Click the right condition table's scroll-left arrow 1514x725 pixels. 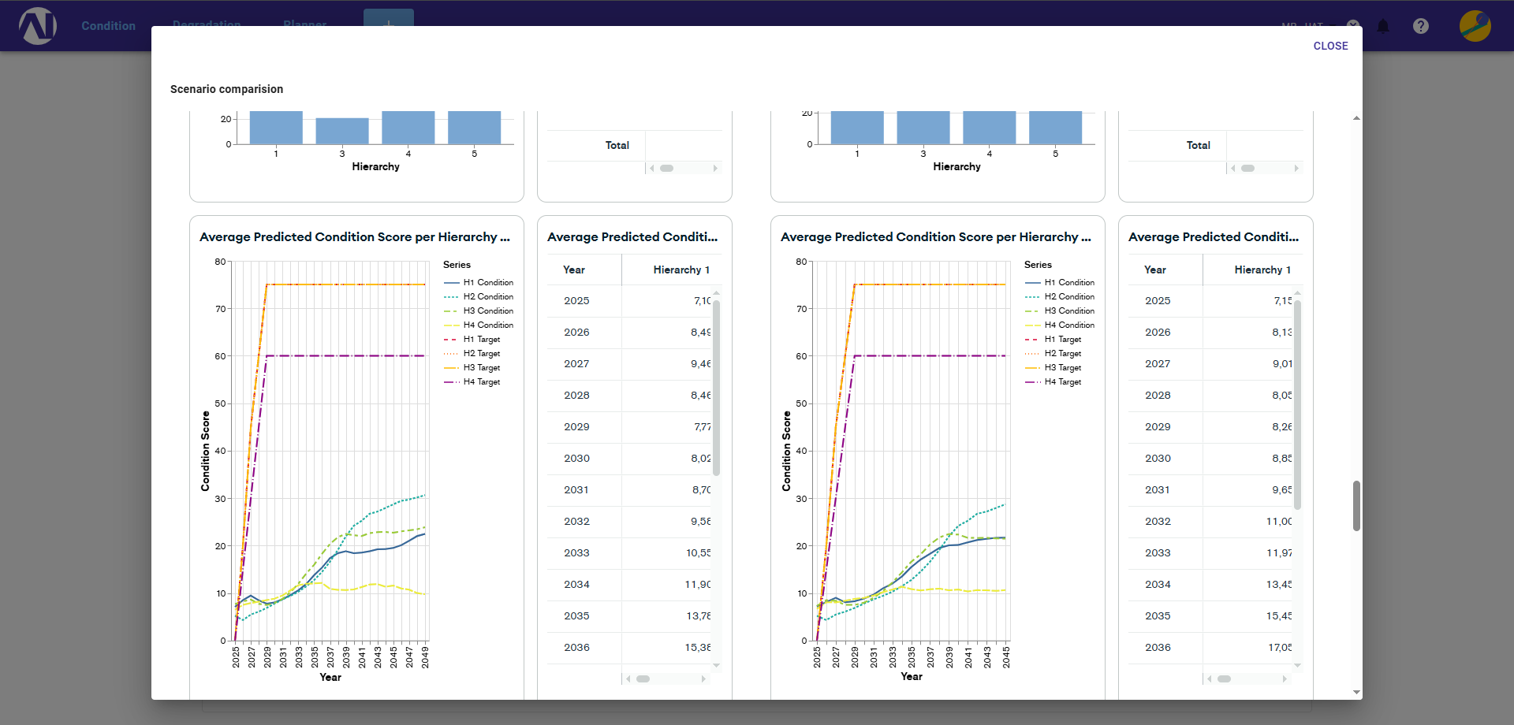click(1210, 679)
